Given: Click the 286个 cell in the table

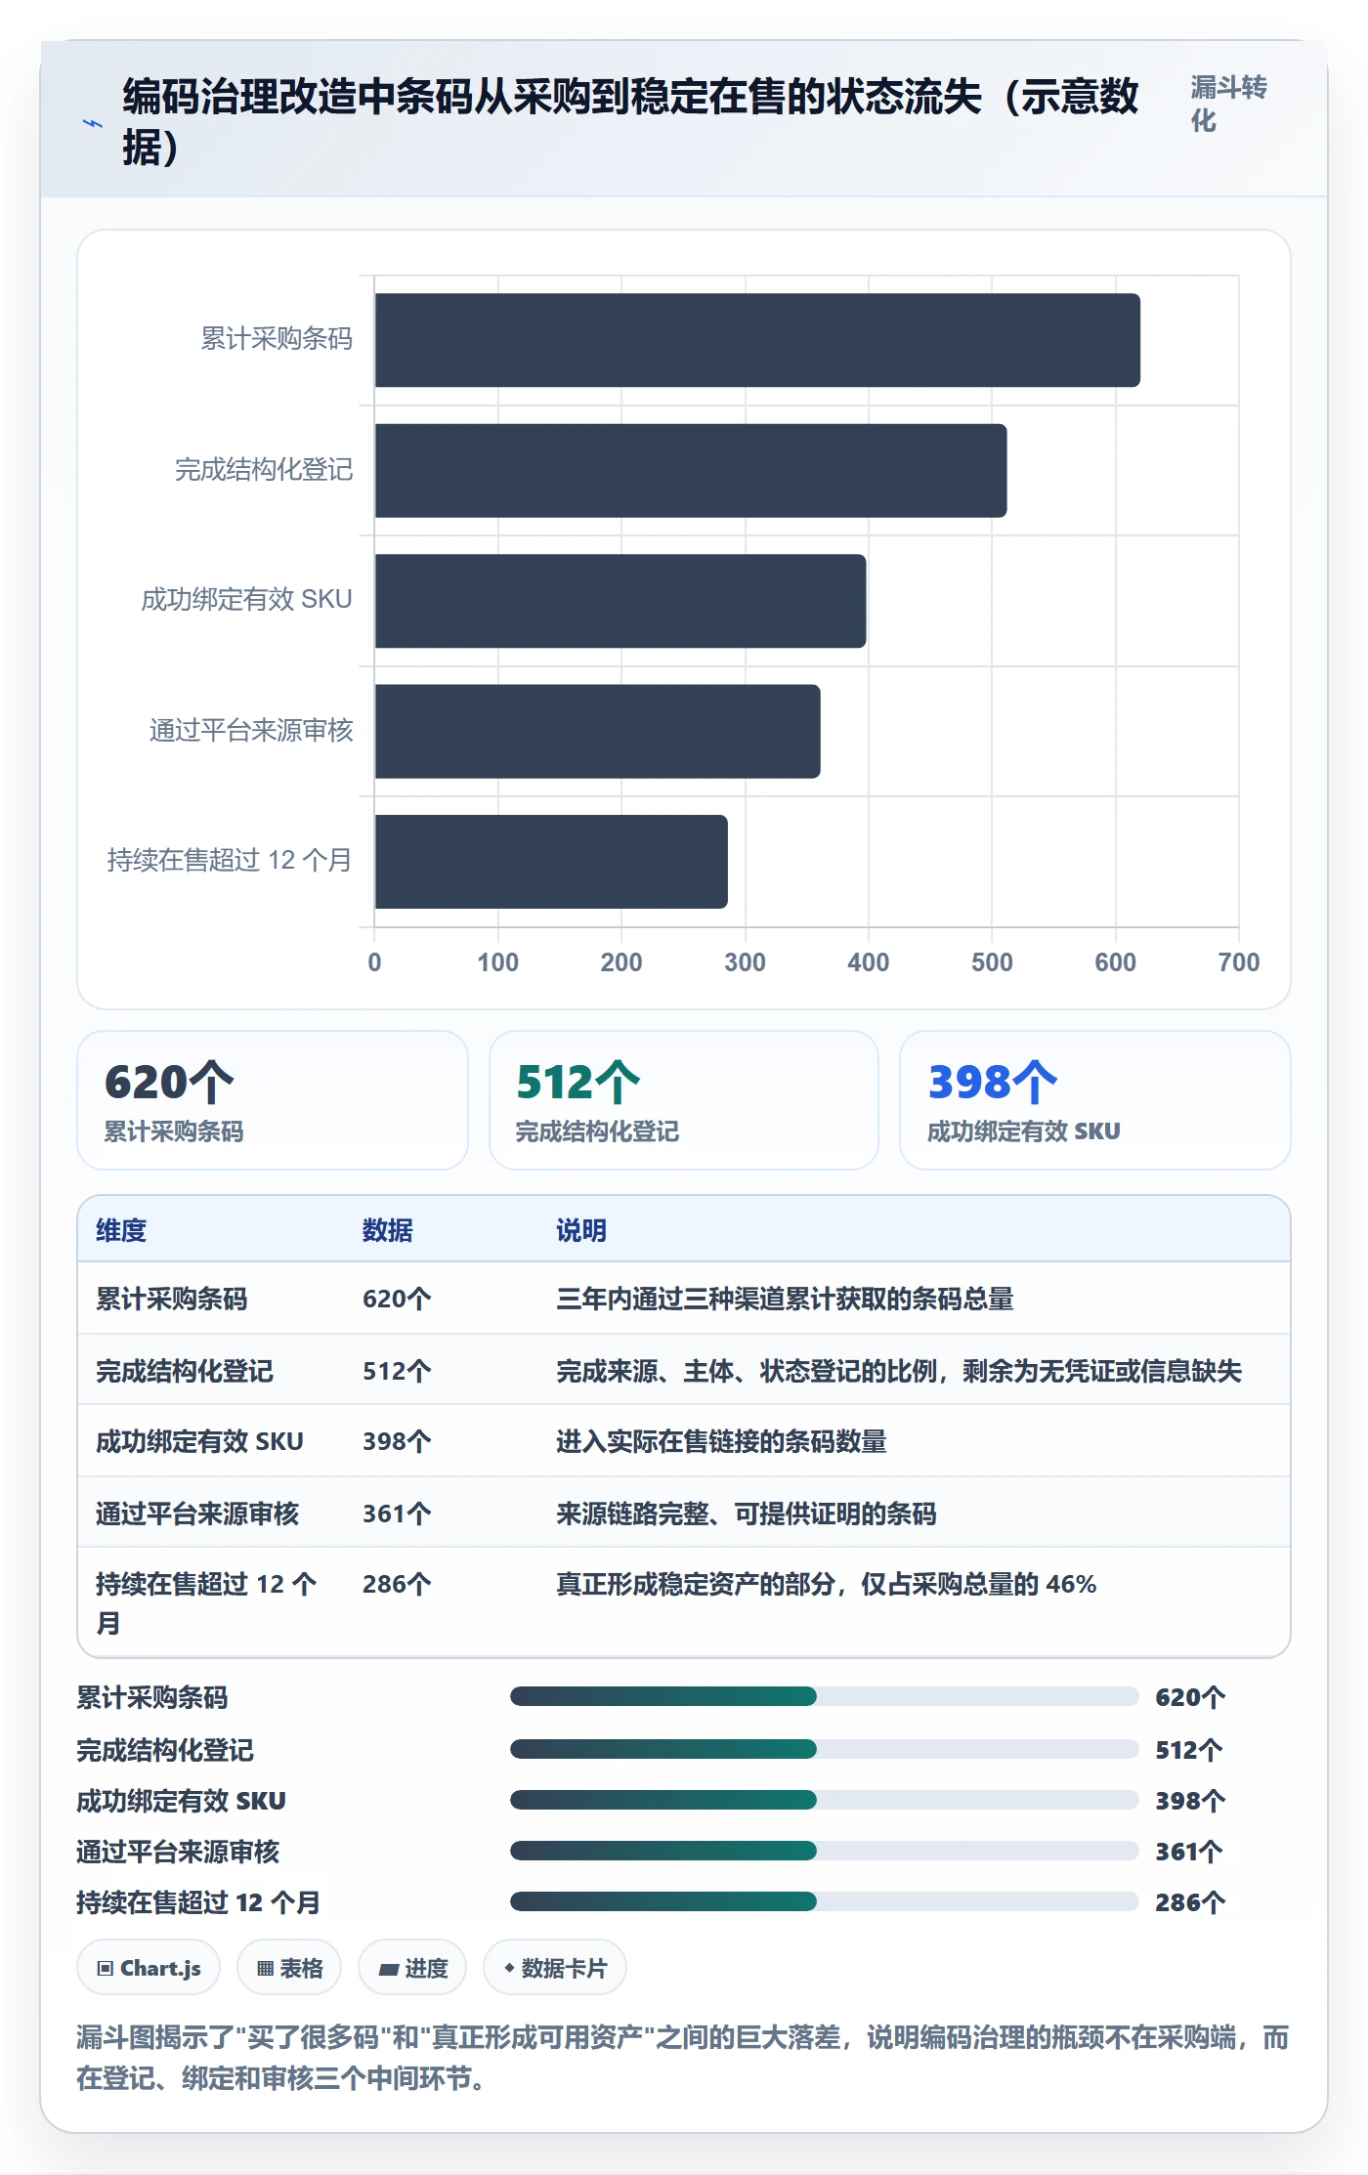Looking at the screenshot, I should click(397, 1584).
